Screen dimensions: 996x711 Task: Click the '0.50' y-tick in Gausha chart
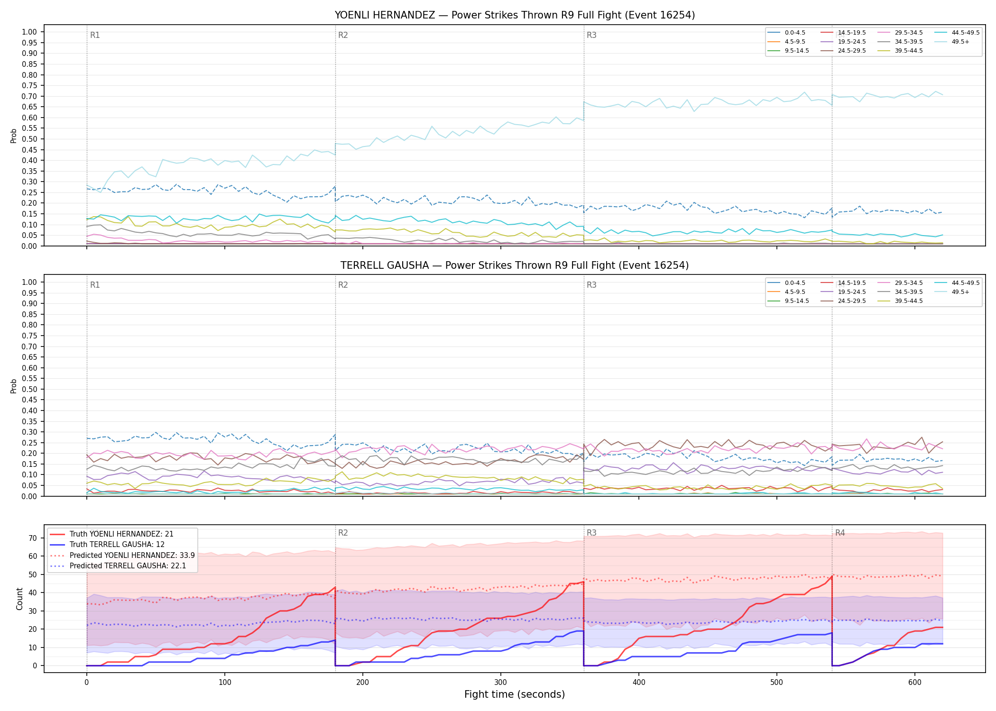pyautogui.click(x=29, y=390)
